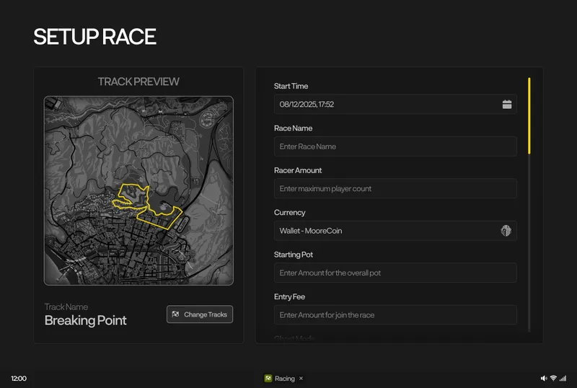Click the Breaking Point track name

tap(85, 320)
